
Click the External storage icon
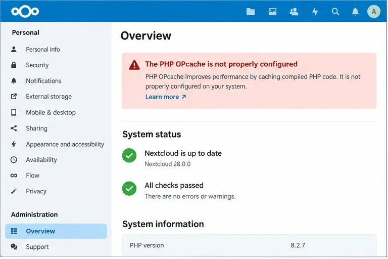(x=14, y=97)
